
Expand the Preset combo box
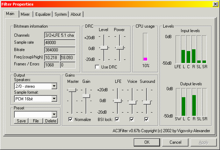(x=54, y=114)
